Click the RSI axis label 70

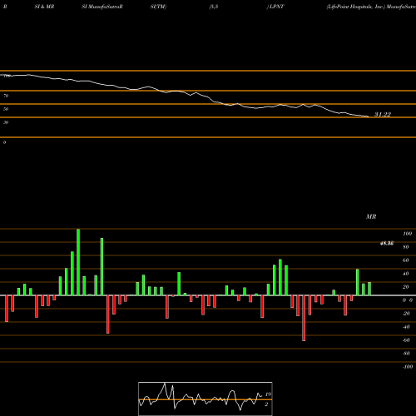(6, 96)
